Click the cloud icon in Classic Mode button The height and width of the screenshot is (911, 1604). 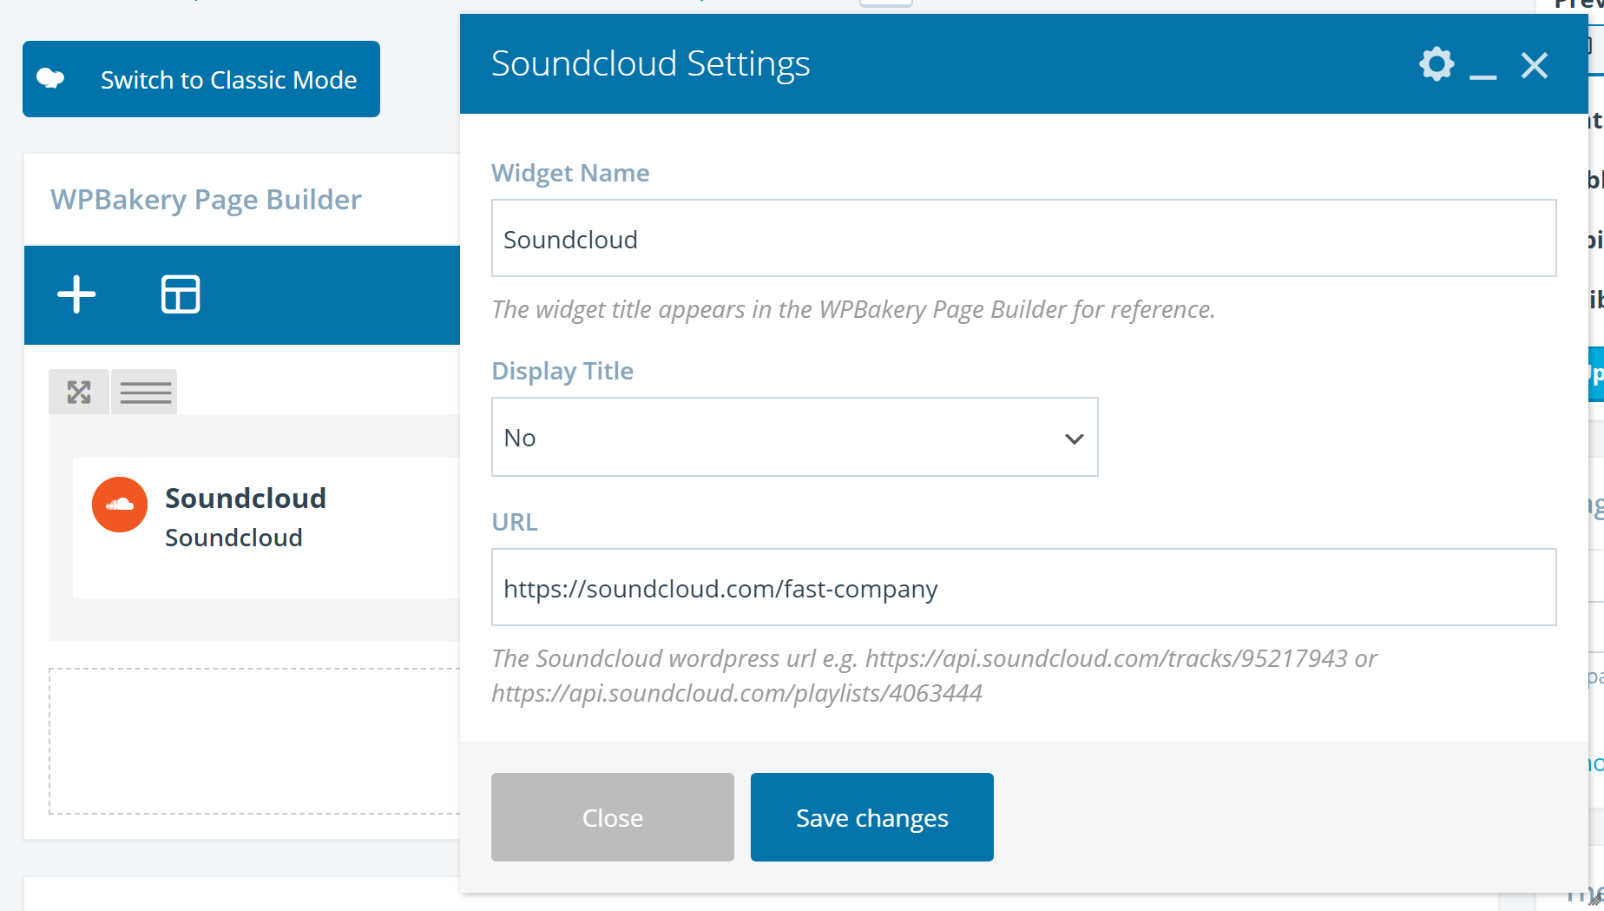pyautogui.click(x=50, y=79)
